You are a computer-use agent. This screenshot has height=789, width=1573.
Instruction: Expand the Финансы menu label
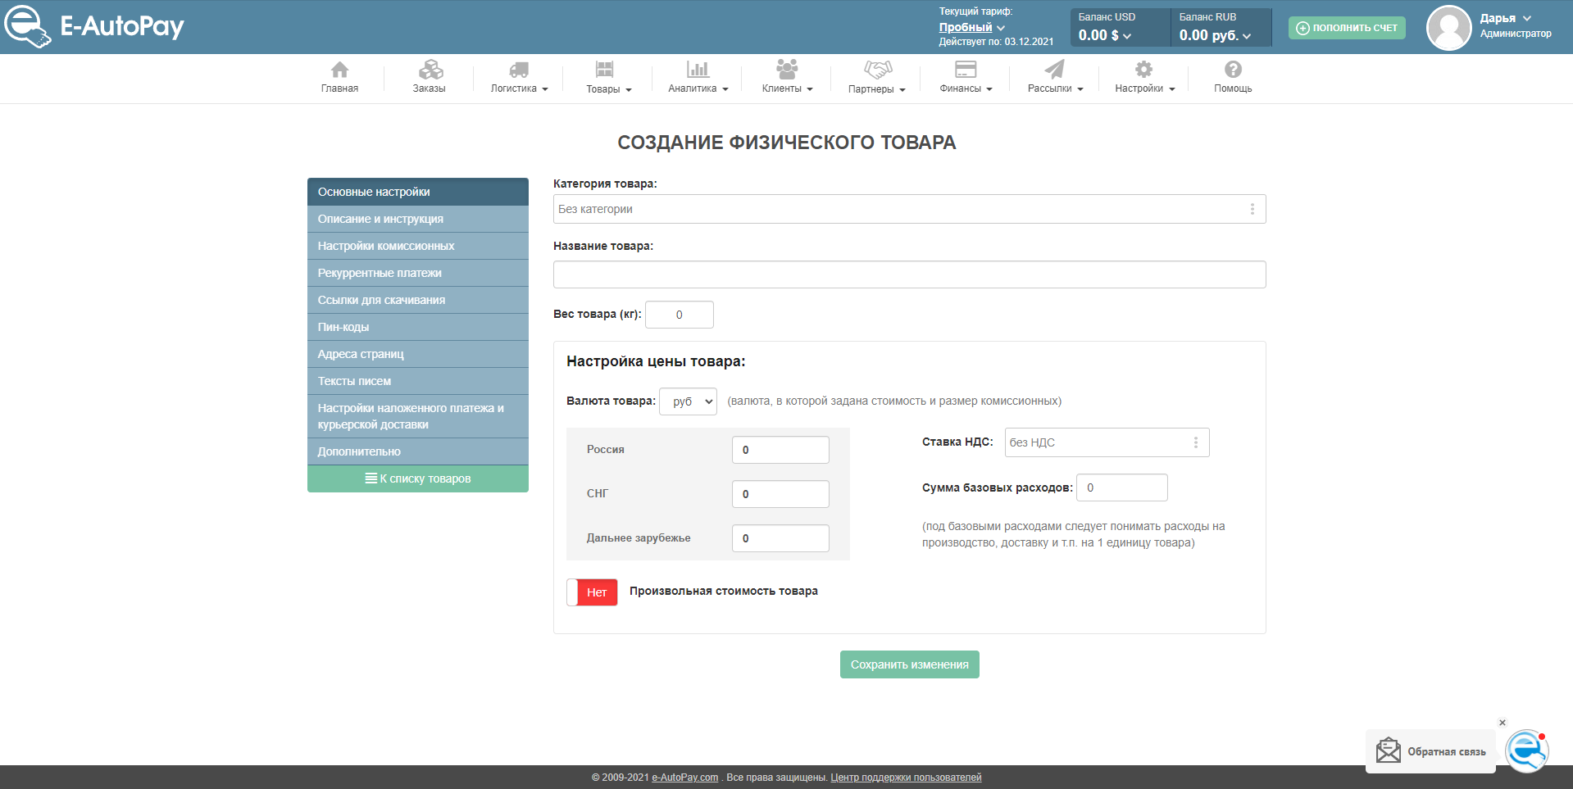pos(966,88)
